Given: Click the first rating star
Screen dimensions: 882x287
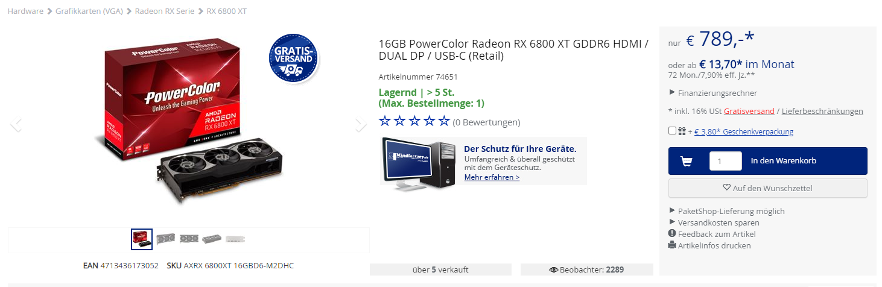Looking at the screenshot, I should pos(385,122).
